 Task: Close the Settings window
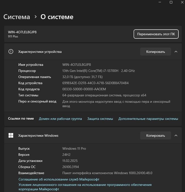pyautogui.click(x=182, y=2)
